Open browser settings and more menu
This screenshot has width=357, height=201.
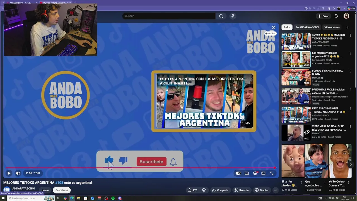344,8
